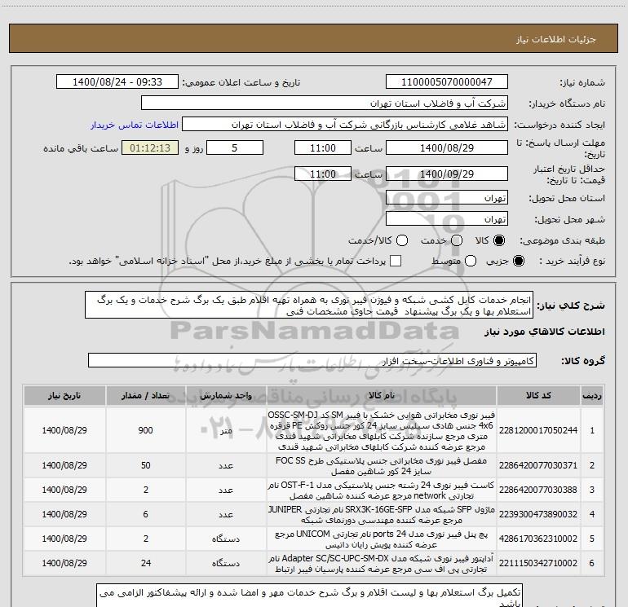The image size is (628, 607).
Task: Select the کالا/خدمت radio button
Action: [402, 240]
